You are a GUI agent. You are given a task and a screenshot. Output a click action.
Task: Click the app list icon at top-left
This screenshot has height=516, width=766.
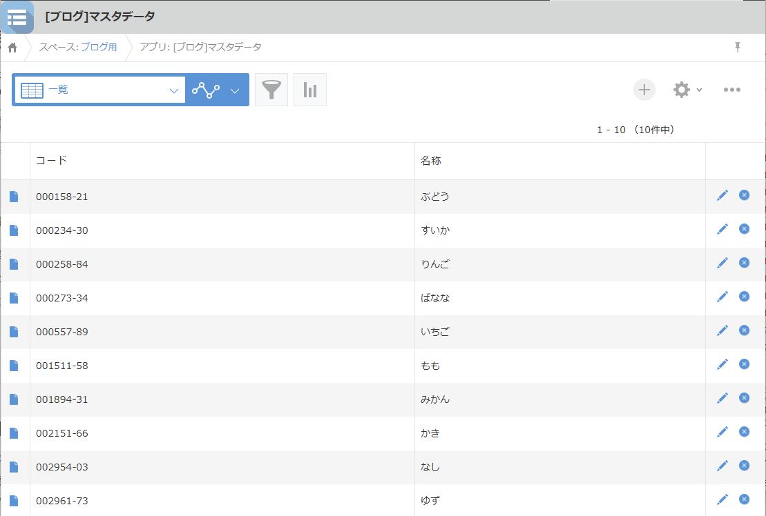pos(17,17)
